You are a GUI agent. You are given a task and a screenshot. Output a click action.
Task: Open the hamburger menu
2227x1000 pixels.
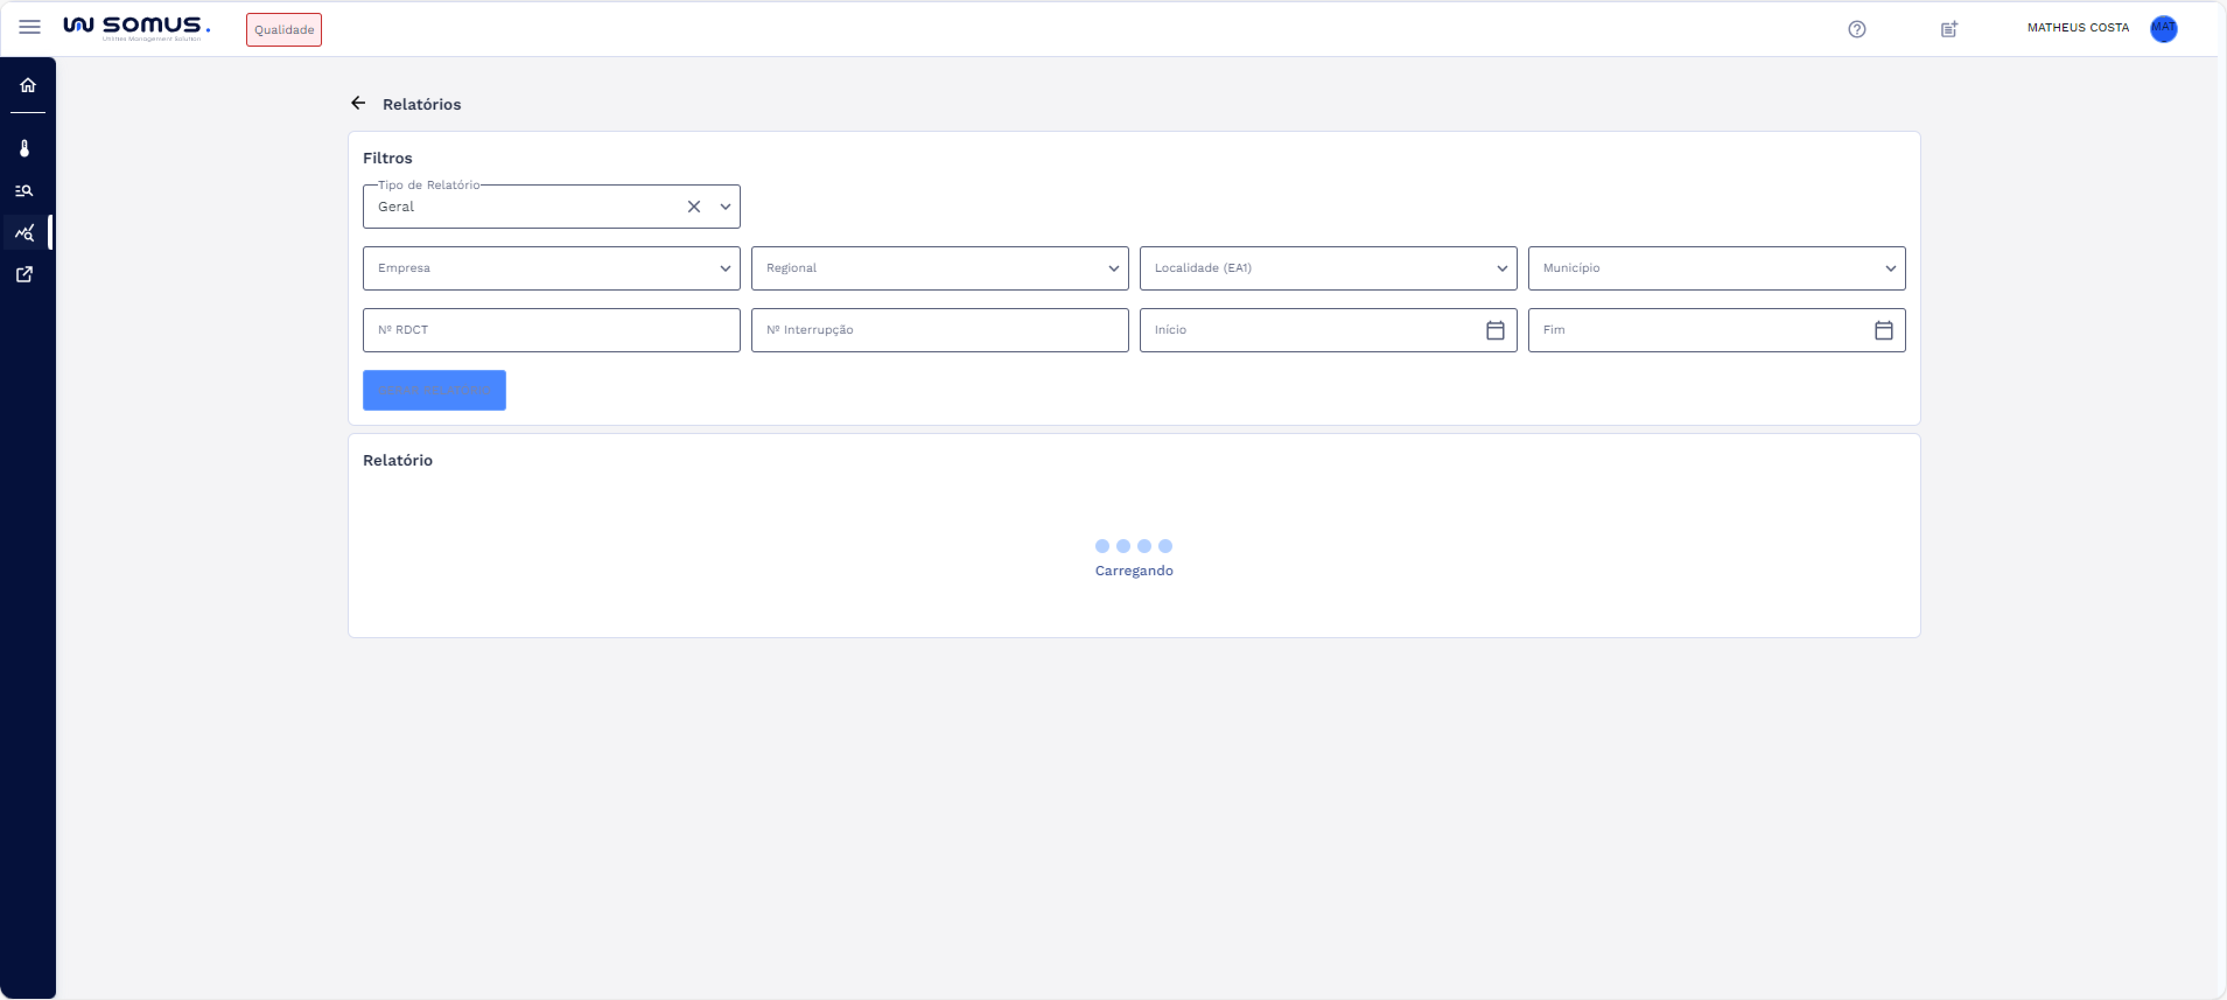click(29, 27)
